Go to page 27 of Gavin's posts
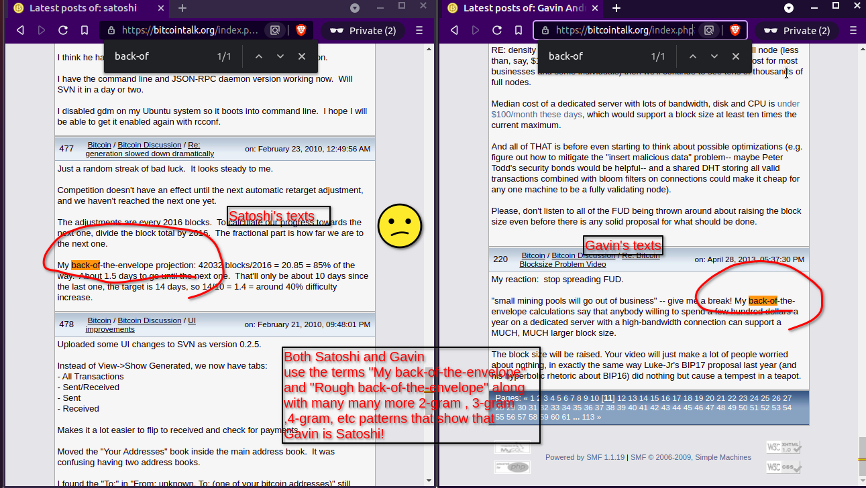The image size is (866, 488). coord(787,398)
